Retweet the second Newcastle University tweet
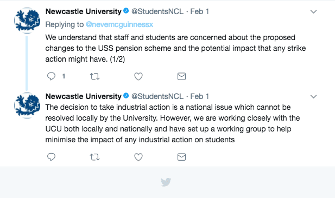The image size is (335, 198). coord(94,157)
